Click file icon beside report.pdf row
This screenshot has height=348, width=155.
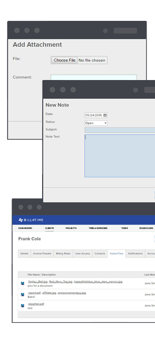(22, 295)
